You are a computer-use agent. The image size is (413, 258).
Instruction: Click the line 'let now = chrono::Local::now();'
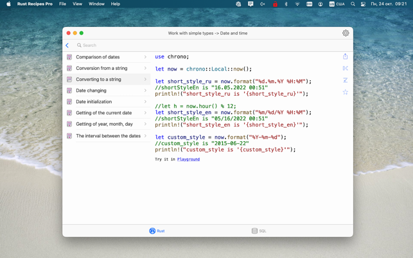point(204,69)
